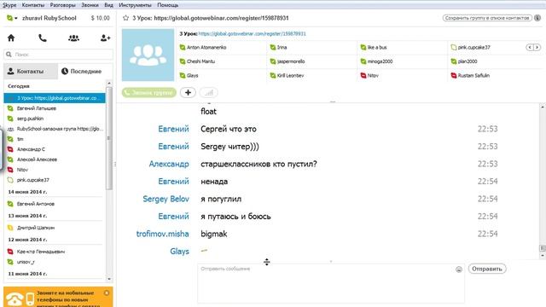546x307 pixels.
Task: Favorite the conversation with the star icon
Action: (125, 18)
